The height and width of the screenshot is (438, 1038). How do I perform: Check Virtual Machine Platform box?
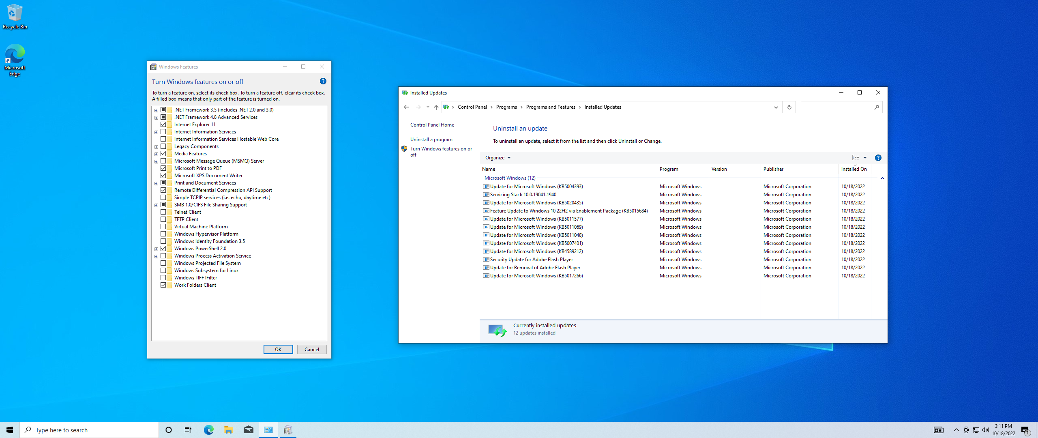coord(163,227)
